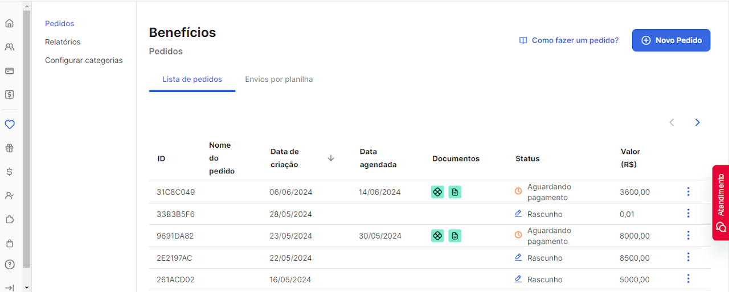Click the people icon in the sidebar
Image resolution: width=729 pixels, height=292 pixels.
pyautogui.click(x=9, y=47)
